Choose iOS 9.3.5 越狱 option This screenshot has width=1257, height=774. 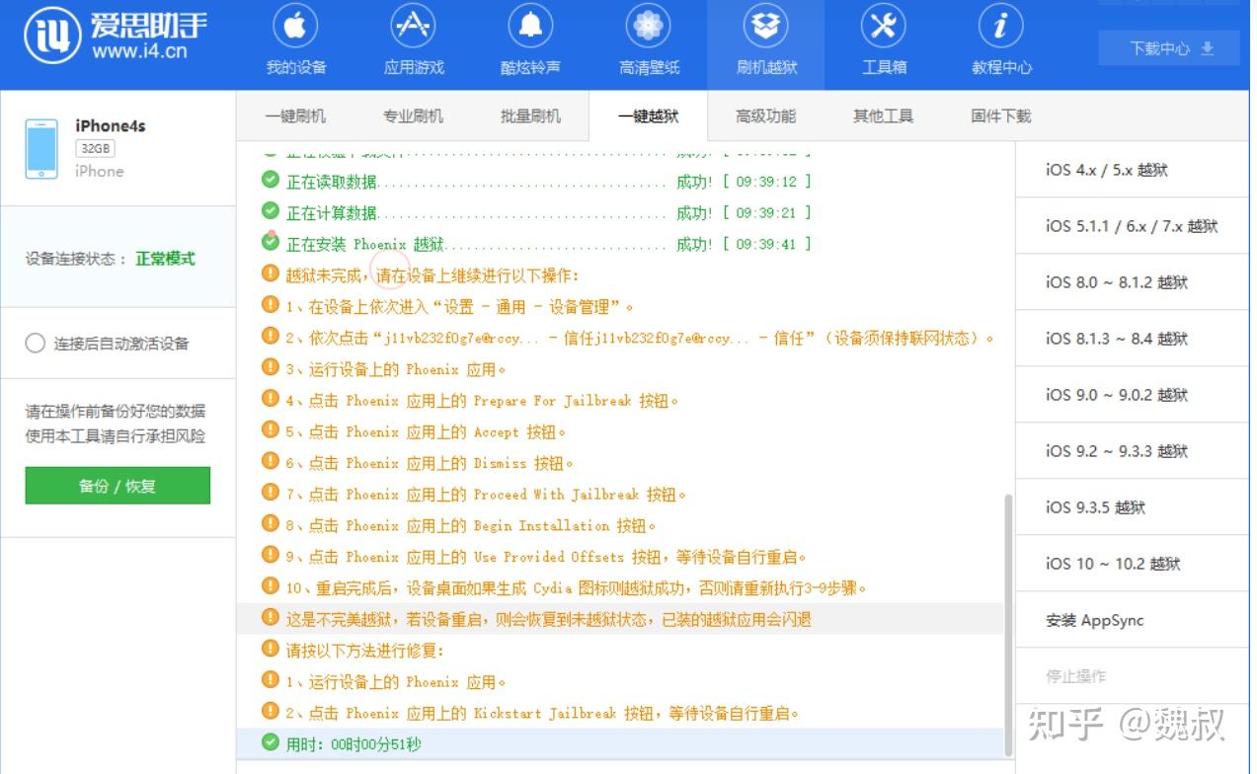point(1132,507)
